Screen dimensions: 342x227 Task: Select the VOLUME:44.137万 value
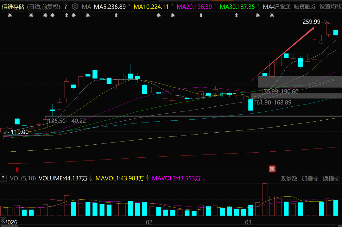click(63, 178)
